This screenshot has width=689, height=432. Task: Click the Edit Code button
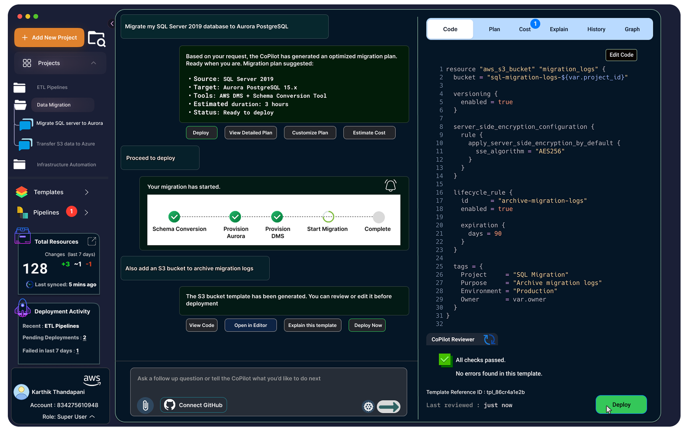click(621, 55)
